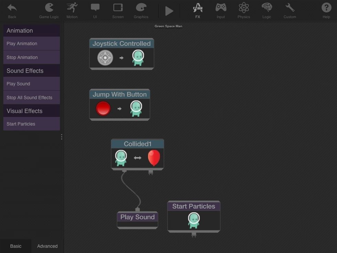
Task: Choose Stop All Sound Effects behavior
Action: (x=32, y=97)
